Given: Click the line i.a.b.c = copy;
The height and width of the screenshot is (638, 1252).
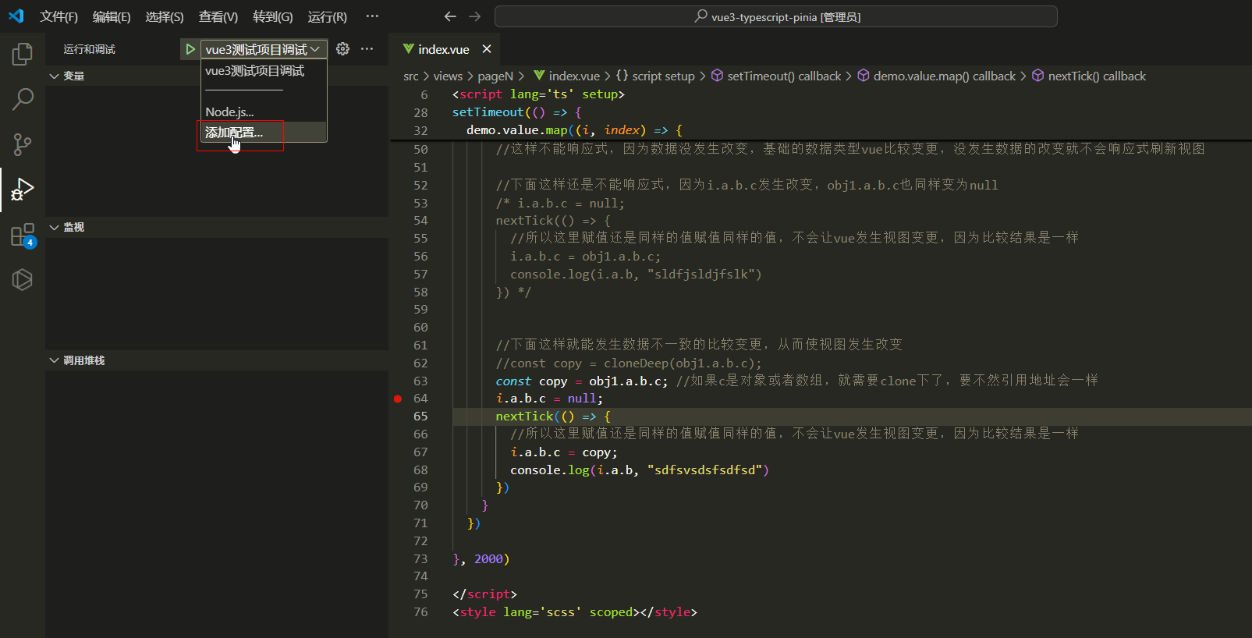Looking at the screenshot, I should [563, 452].
